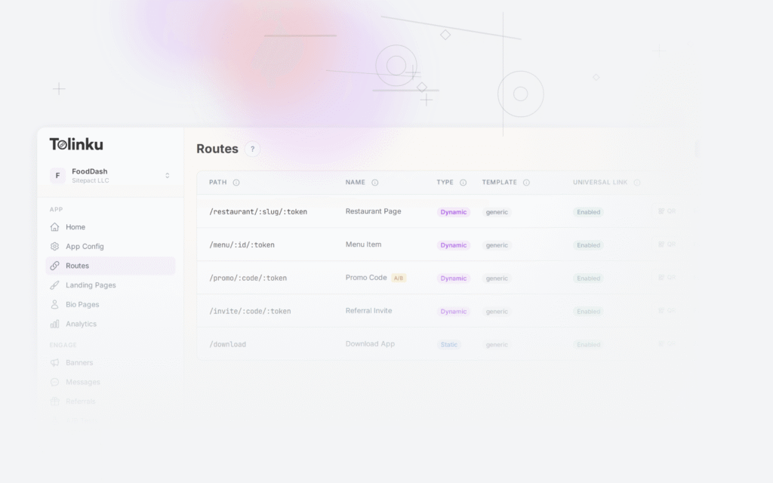773x483 pixels.
Task: Click the A/B badge on Promo Code
Action: pyautogui.click(x=399, y=278)
